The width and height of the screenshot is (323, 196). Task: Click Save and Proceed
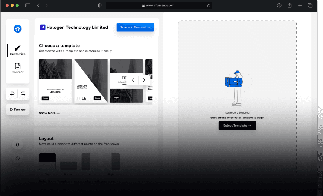[135, 27]
